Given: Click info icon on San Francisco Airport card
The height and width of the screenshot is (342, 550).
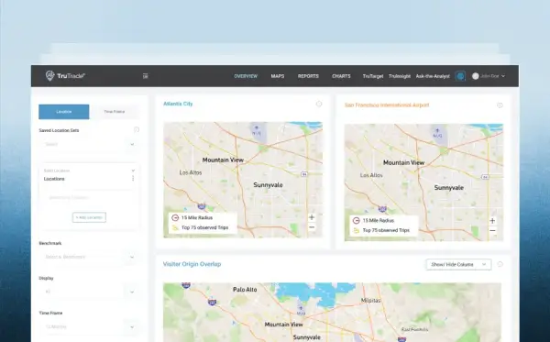Looking at the screenshot, I should click(500, 105).
